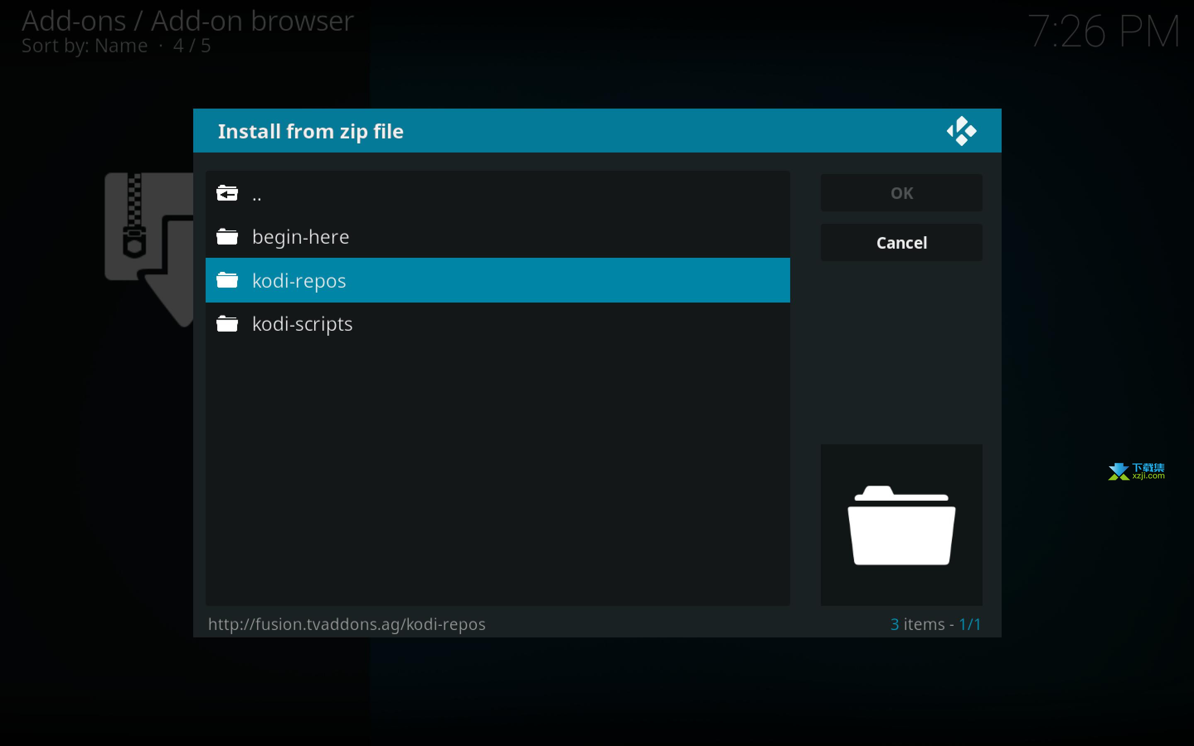Click the zip install icon behind dialog
The image size is (1194, 746).
(x=148, y=249)
